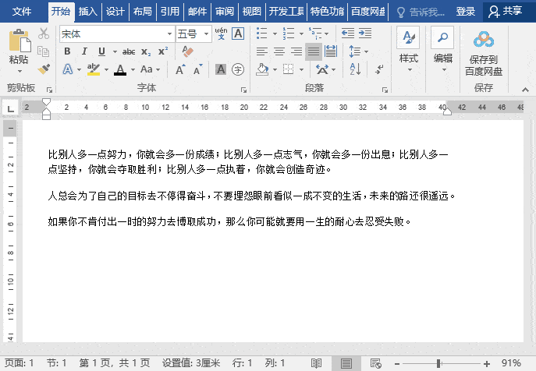Click the ruler tab selector L
The width and height of the screenshot is (536, 371).
(x=11, y=109)
